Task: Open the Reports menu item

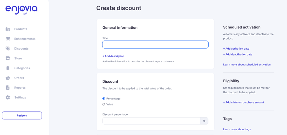Action: [x=20, y=88]
